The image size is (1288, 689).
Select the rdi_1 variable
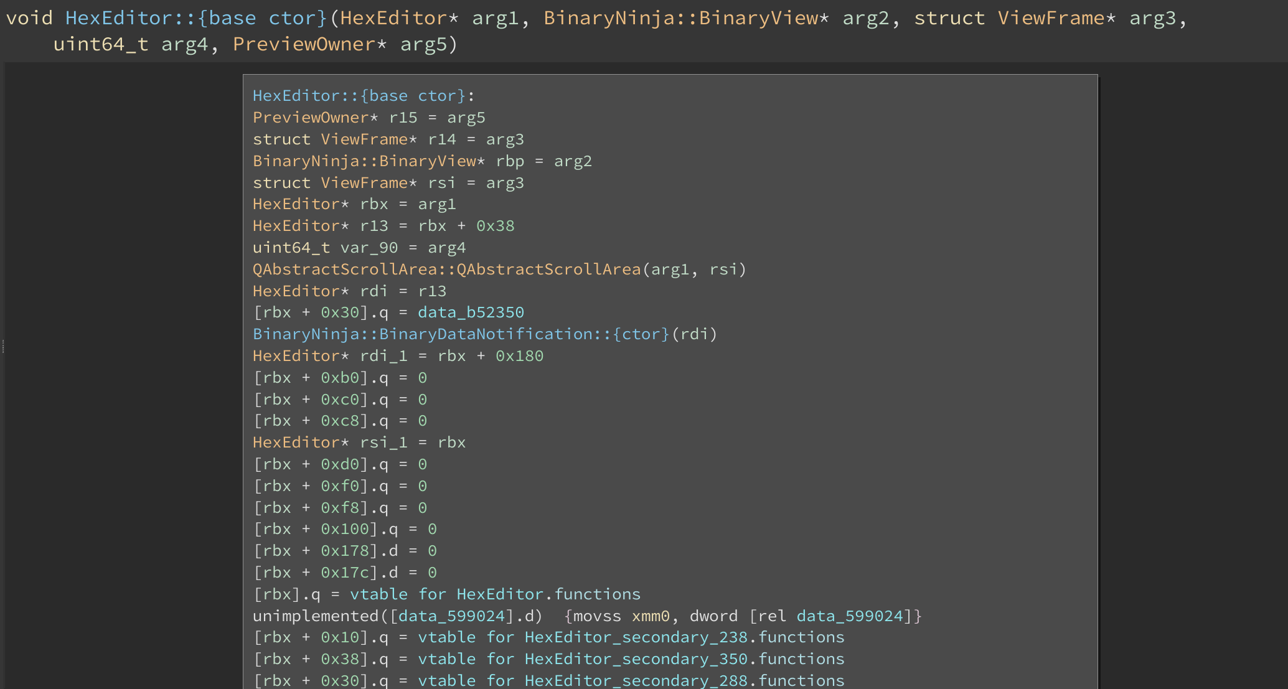click(x=383, y=356)
